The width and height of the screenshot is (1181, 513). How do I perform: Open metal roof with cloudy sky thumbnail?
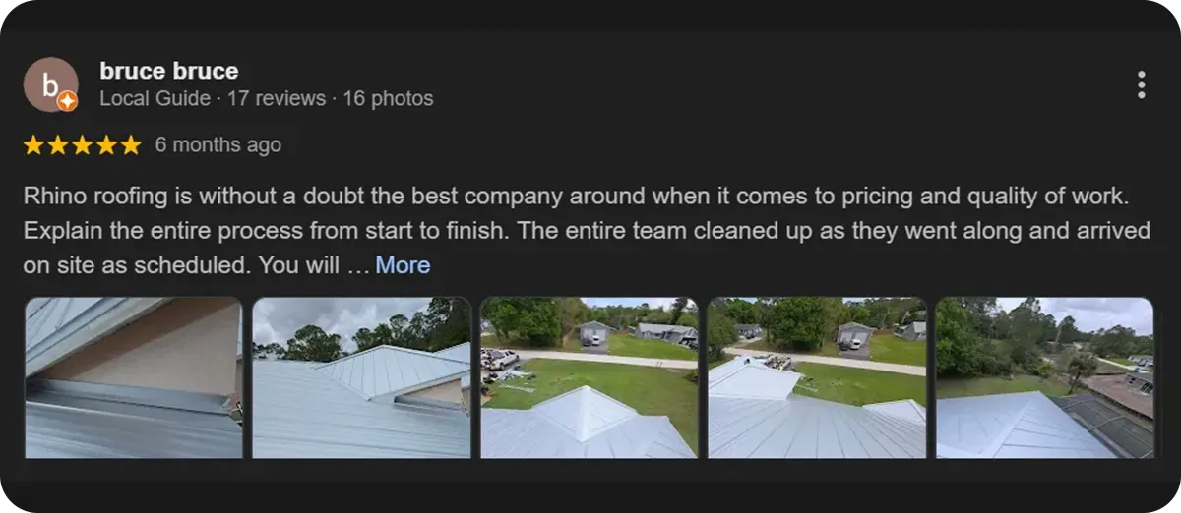pyautogui.click(x=361, y=377)
